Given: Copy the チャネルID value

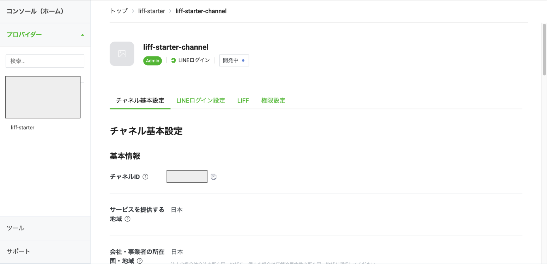Looking at the screenshot, I should (214, 176).
